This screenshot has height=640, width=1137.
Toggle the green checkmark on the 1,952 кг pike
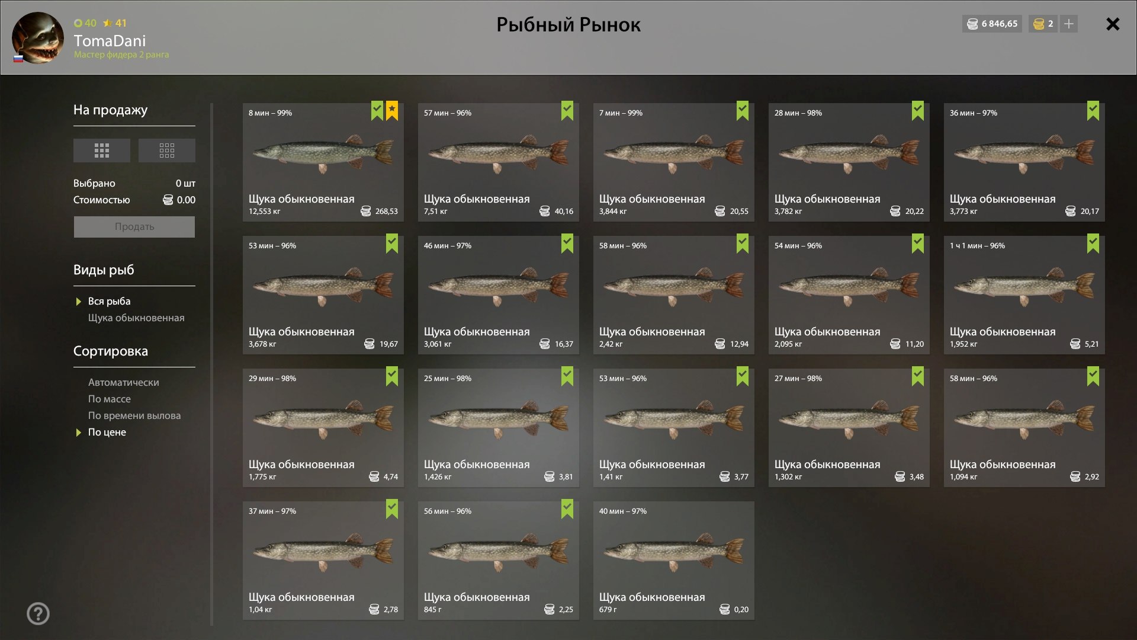click(1093, 243)
